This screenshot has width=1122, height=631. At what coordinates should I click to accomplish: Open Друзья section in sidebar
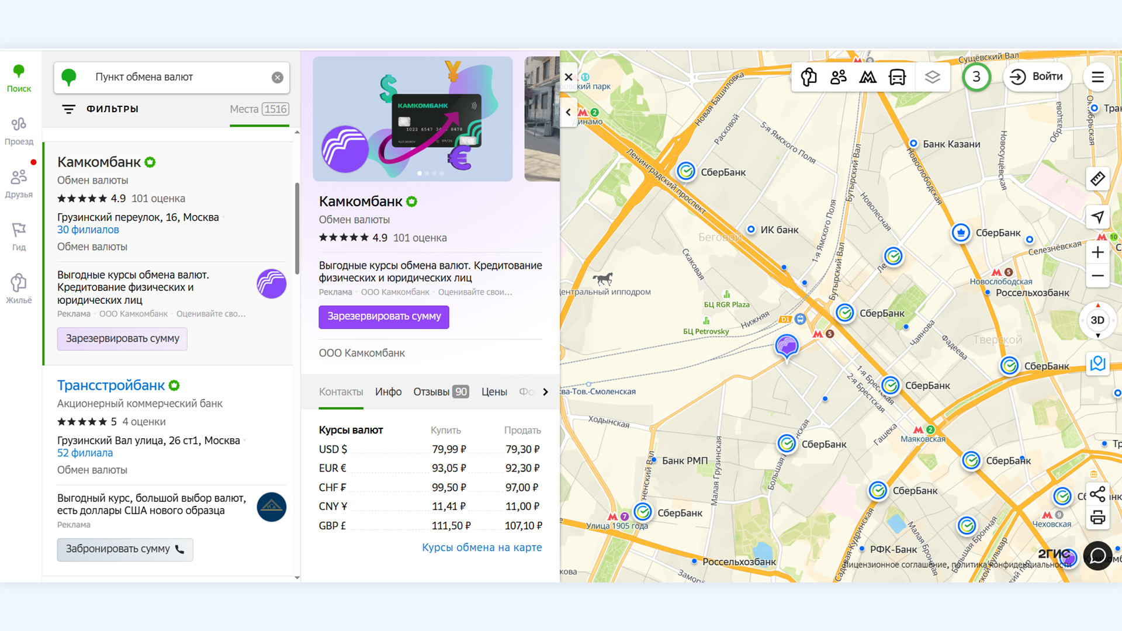19,183
